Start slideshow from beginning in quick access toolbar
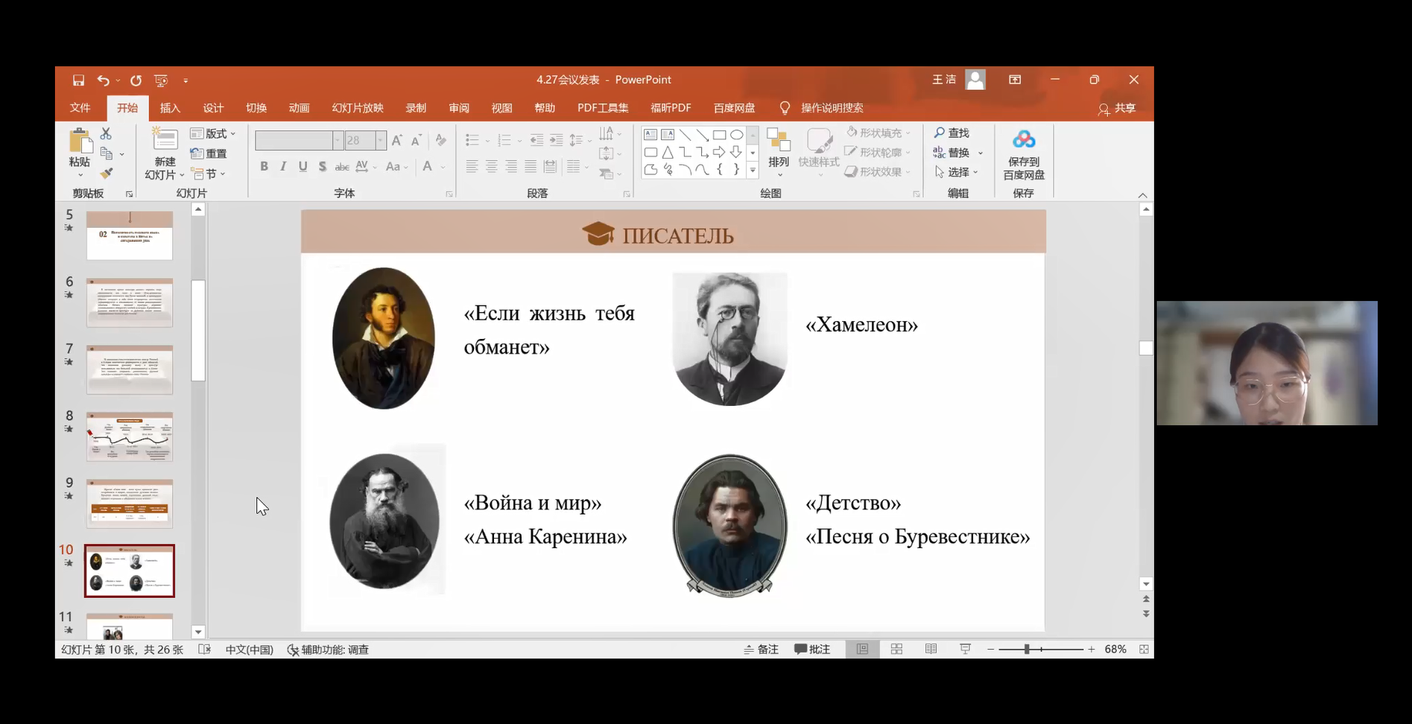 161,80
